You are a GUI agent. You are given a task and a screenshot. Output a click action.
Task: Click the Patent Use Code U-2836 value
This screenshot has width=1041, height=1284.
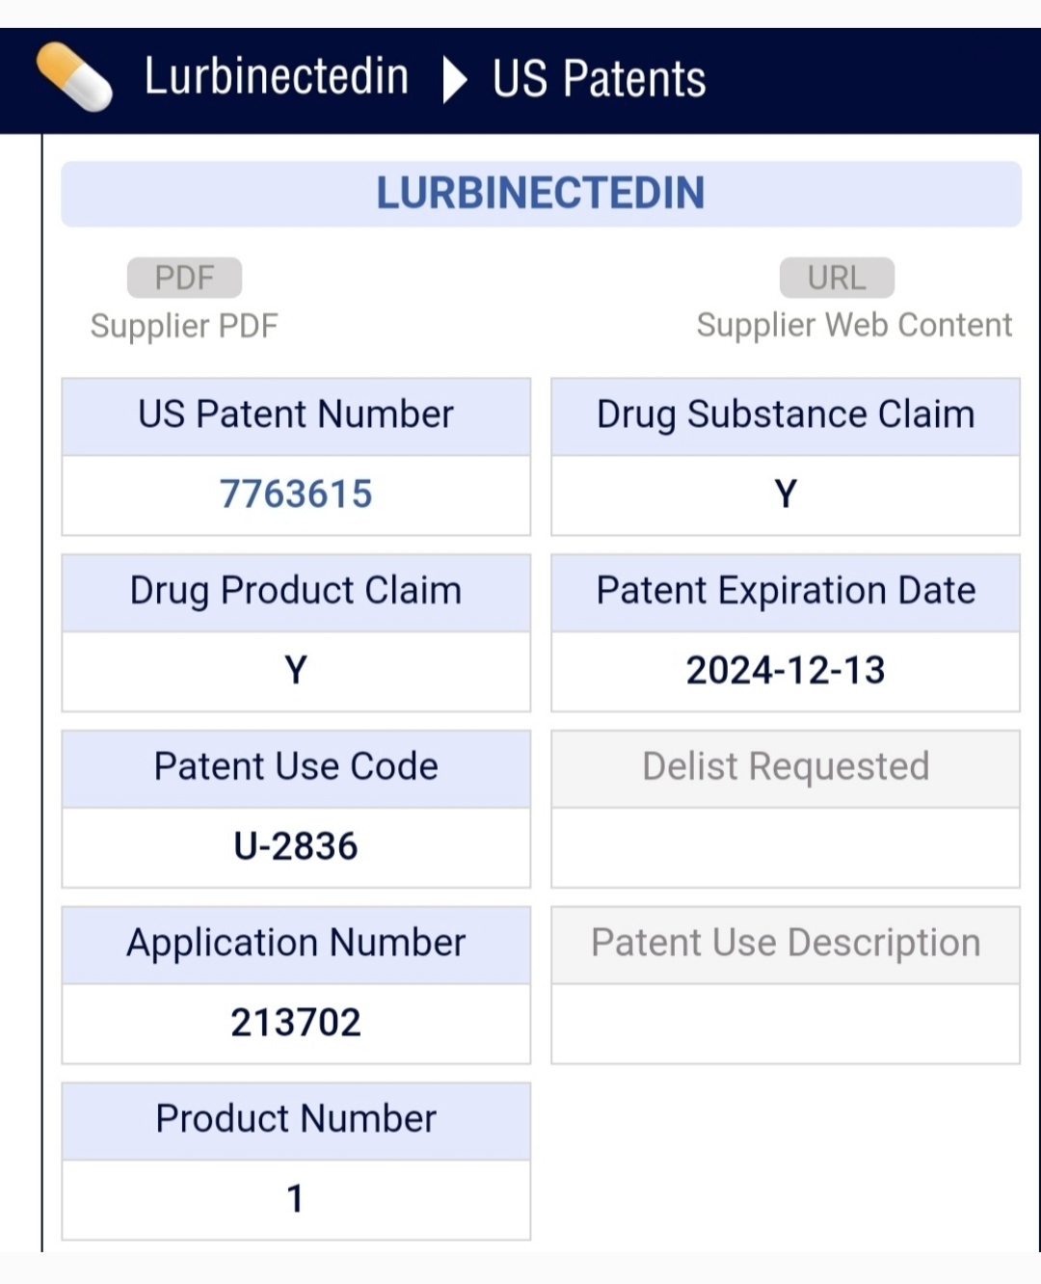[296, 848]
